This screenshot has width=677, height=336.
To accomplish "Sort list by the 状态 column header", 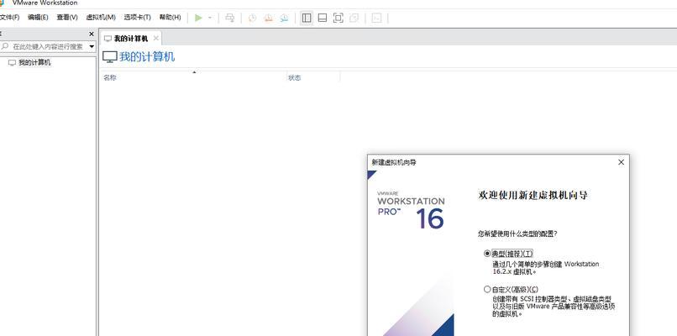I will point(295,78).
